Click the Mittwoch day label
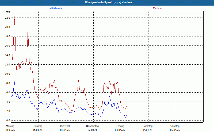This screenshot has height=133, width=214. click(65, 126)
